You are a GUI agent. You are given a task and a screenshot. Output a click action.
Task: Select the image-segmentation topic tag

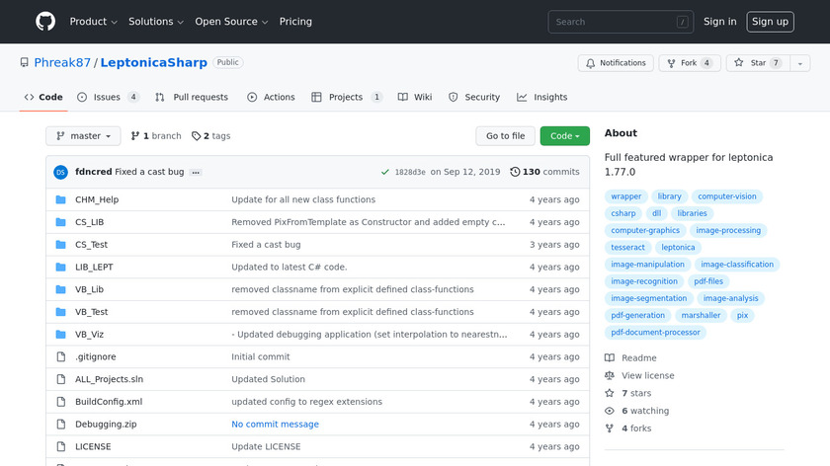click(648, 298)
